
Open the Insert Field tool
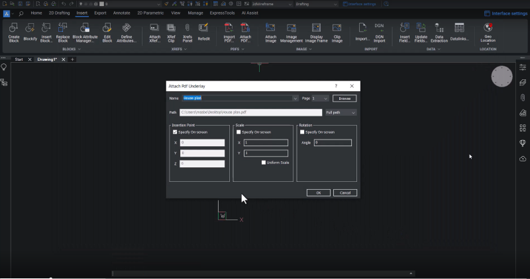pos(405,32)
